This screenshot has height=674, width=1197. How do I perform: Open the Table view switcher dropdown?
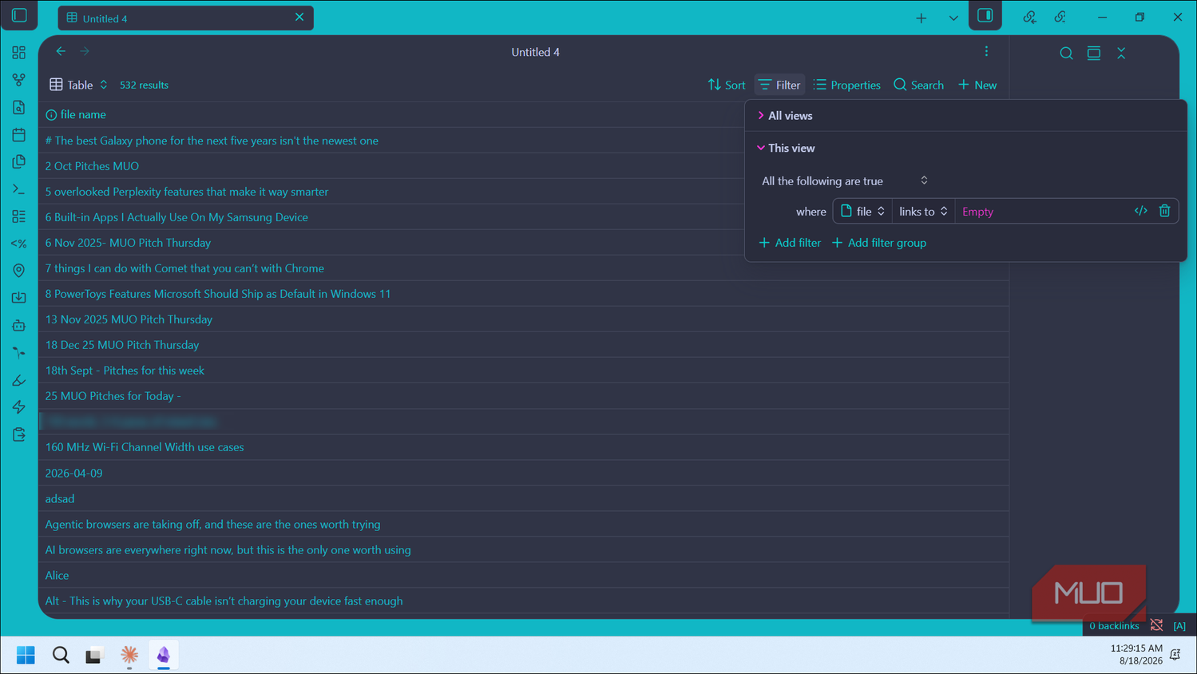tap(78, 85)
